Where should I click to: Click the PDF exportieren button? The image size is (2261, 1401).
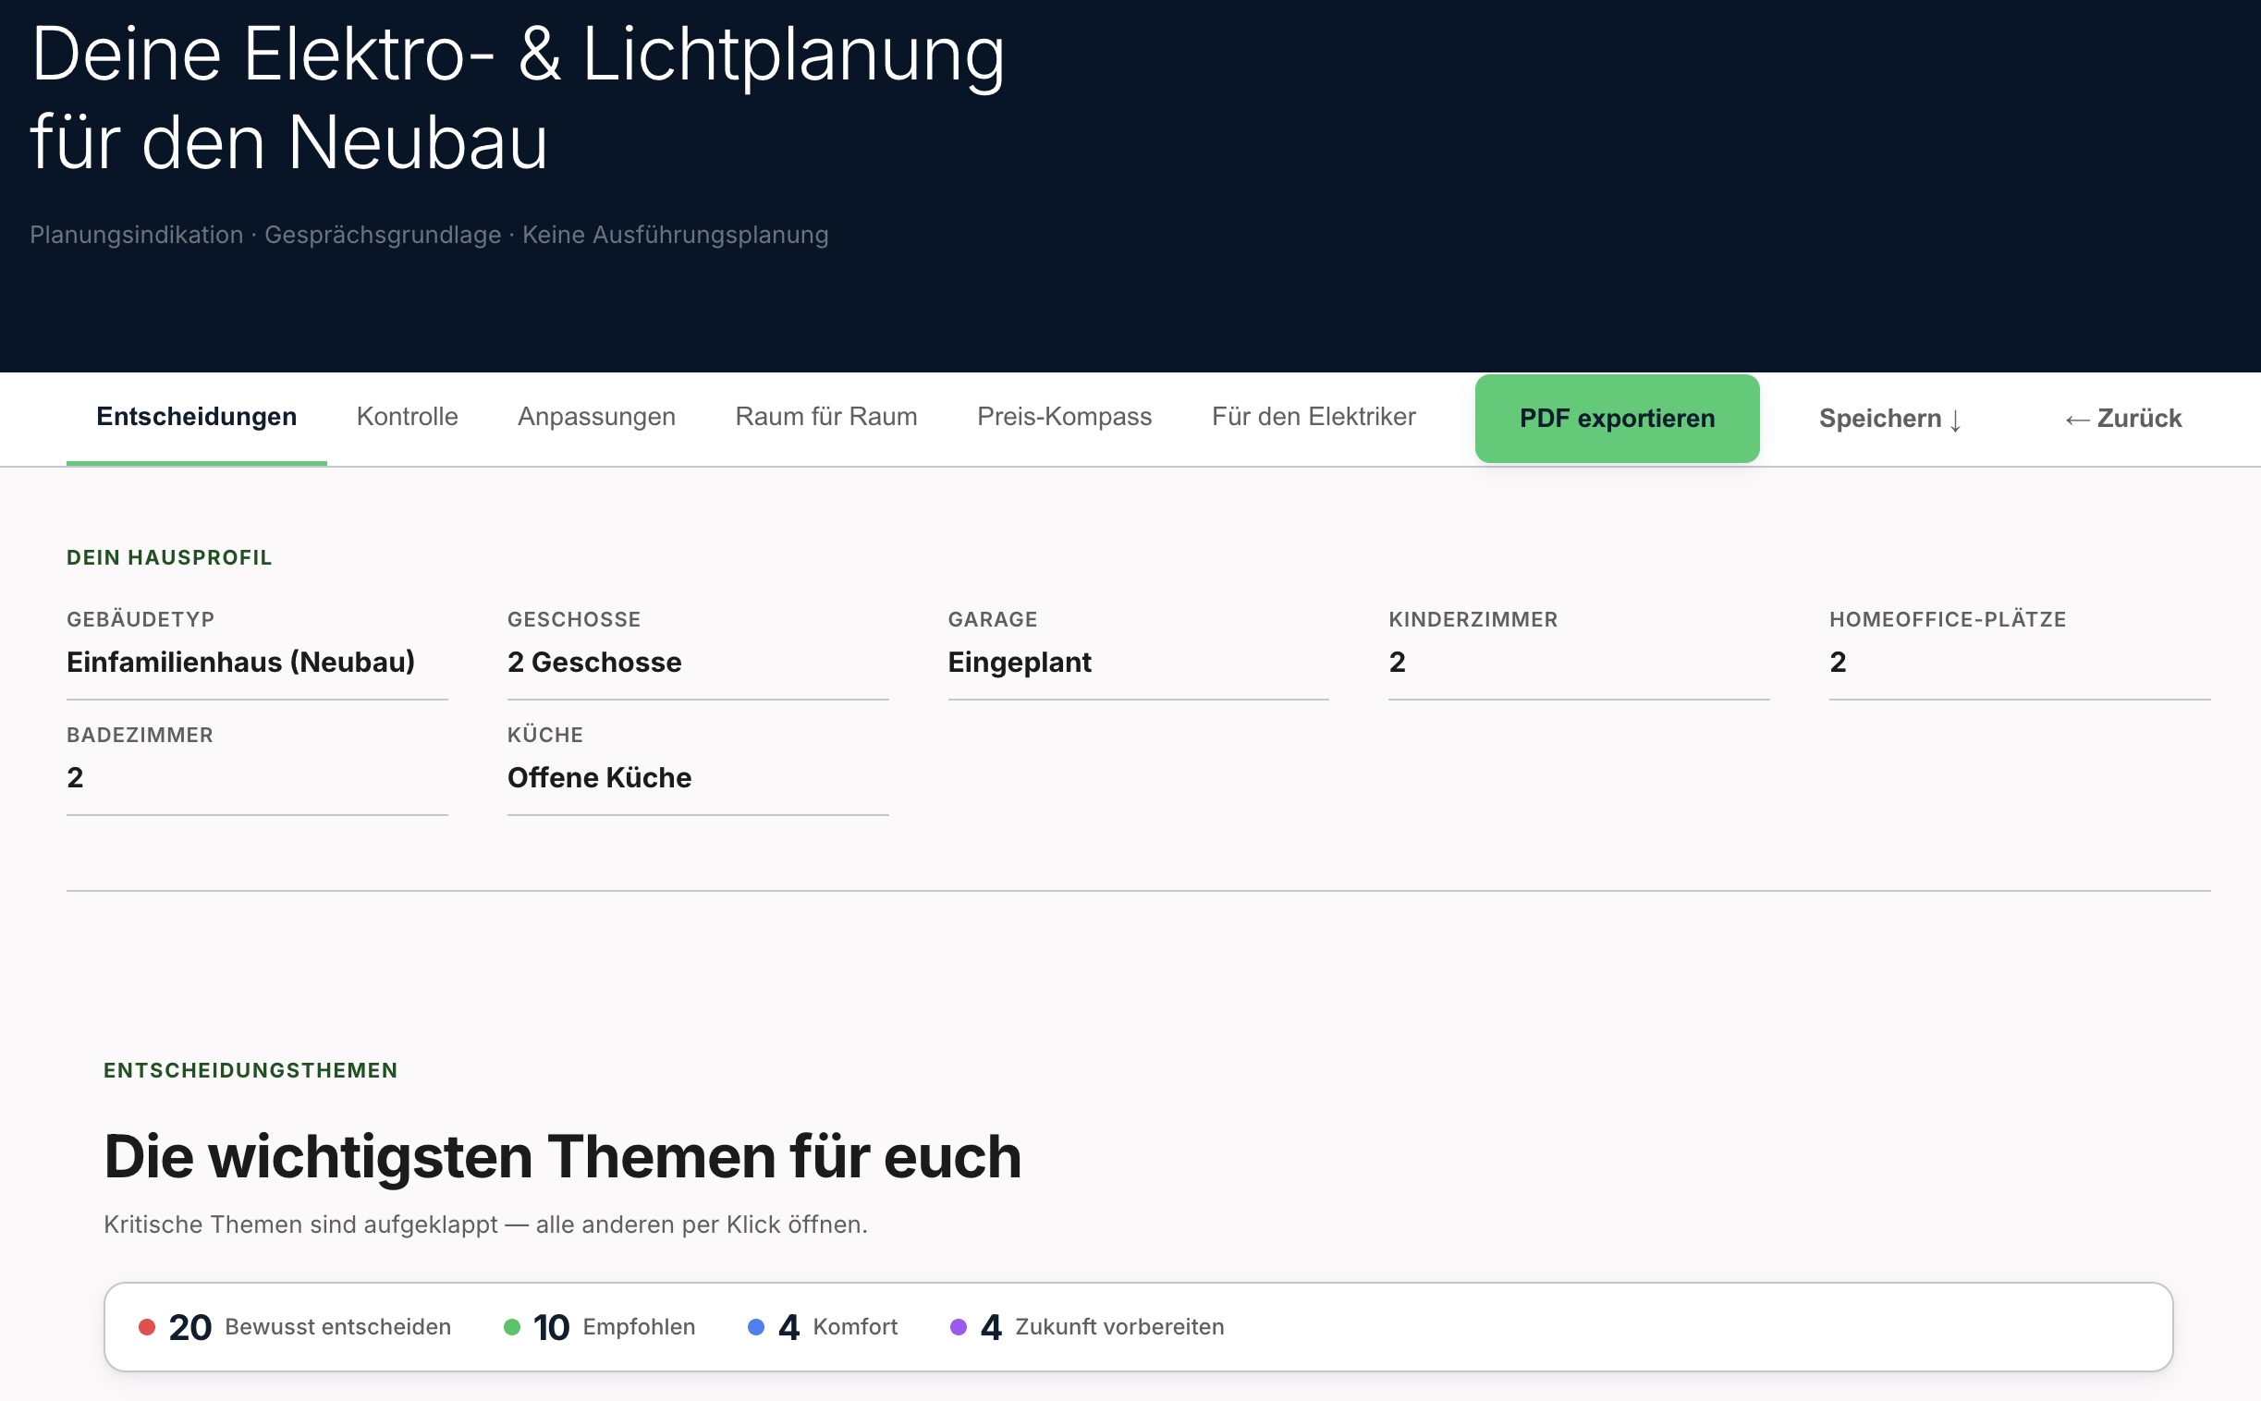(1617, 419)
